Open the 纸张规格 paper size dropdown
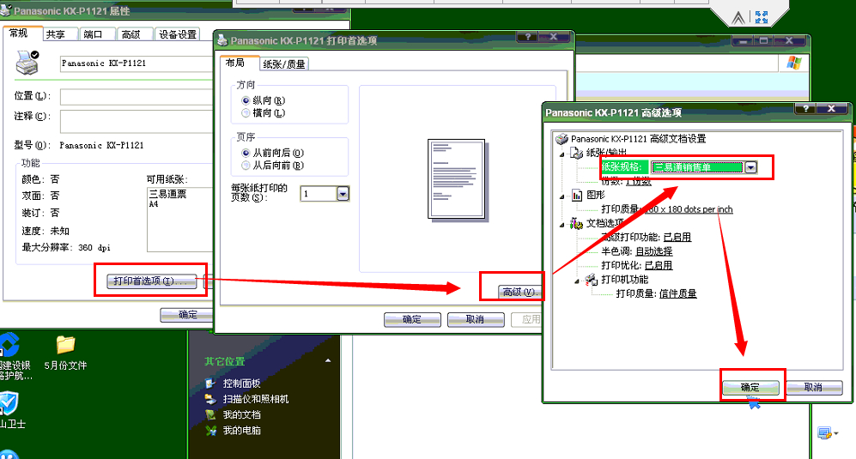This screenshot has height=459, width=856. (x=751, y=167)
